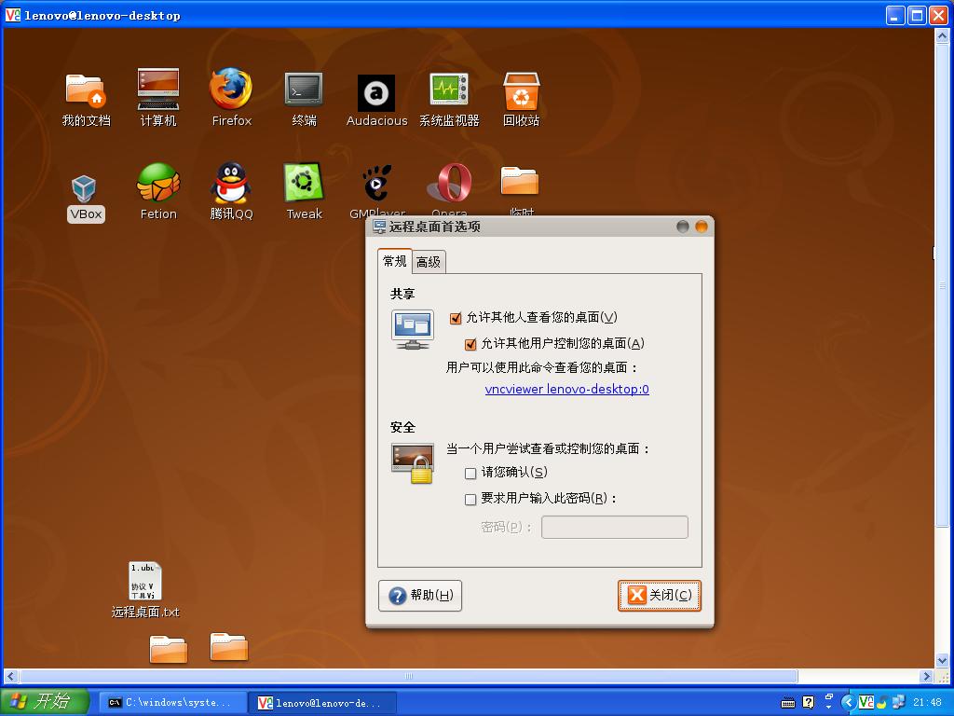The image size is (954, 716).
Task: Click the horizontal scrollbar left arrow
Action: pyautogui.click(x=10, y=676)
